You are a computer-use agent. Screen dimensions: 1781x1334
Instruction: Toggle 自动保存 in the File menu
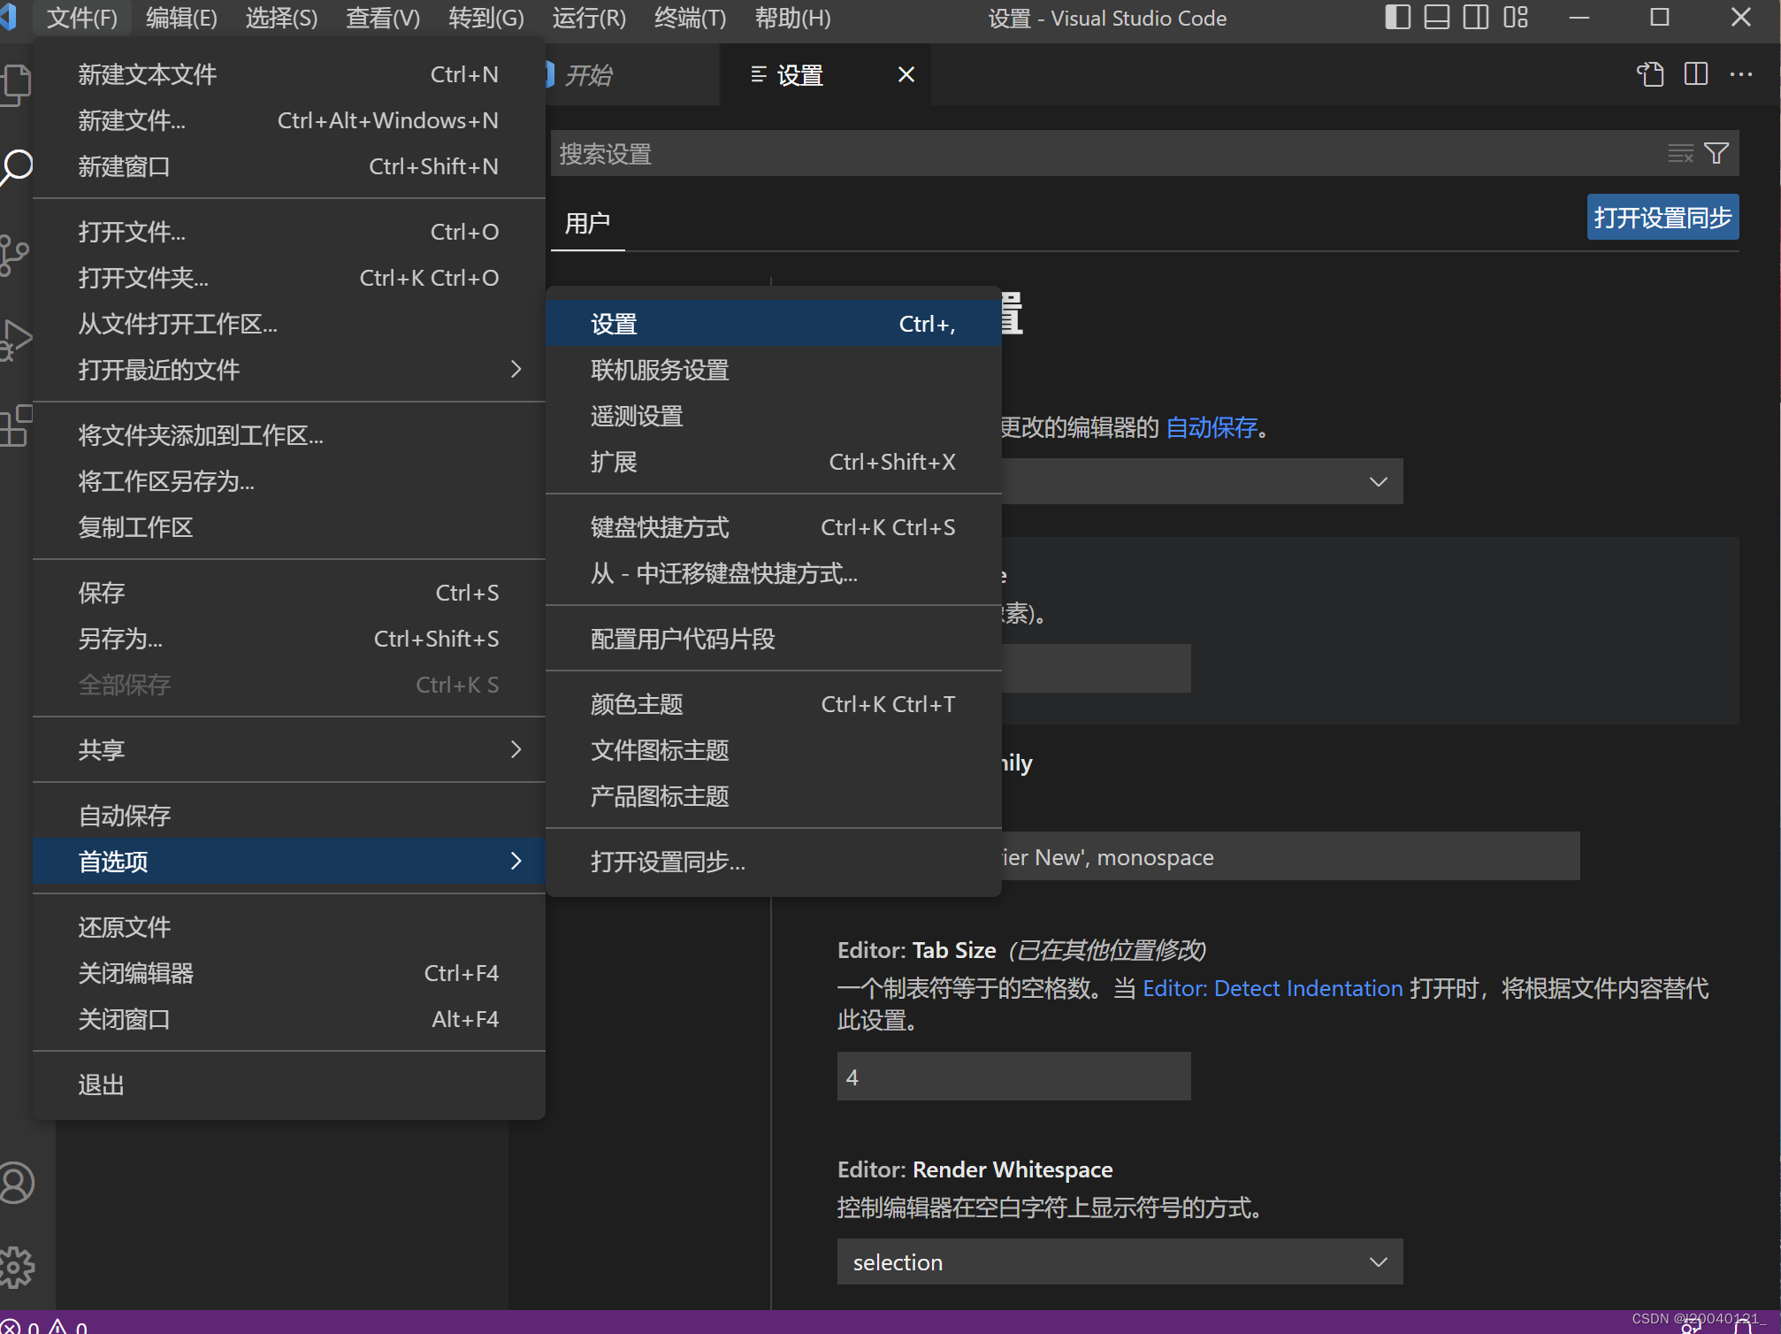coord(288,816)
